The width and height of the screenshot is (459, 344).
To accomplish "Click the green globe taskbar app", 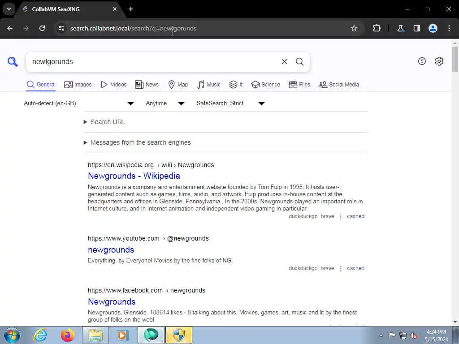I will [x=151, y=335].
